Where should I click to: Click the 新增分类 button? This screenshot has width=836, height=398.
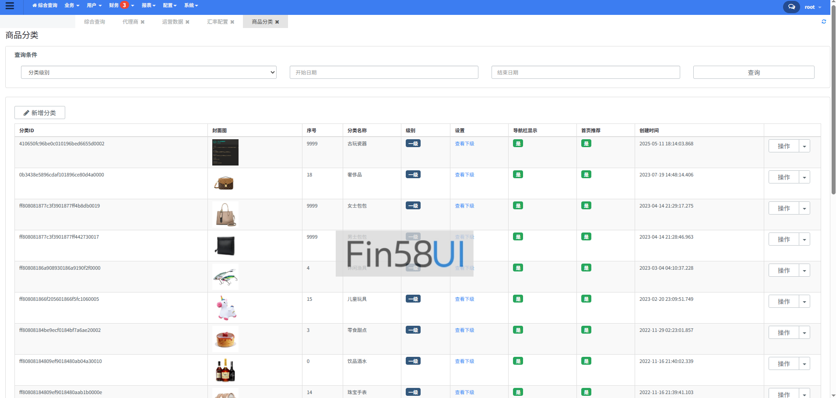(40, 113)
